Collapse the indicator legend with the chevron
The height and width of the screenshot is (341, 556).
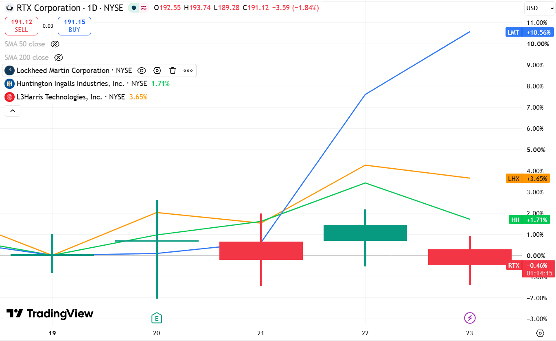(13, 110)
